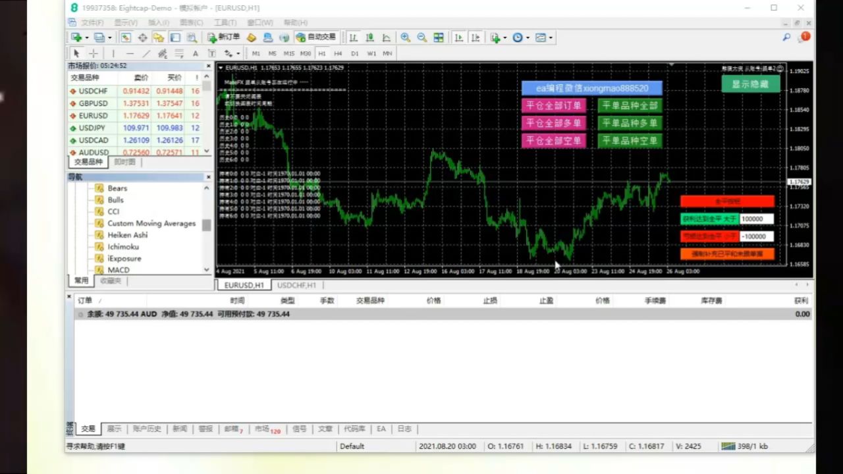Click the profit threshold field with 100000
Screen dimensions: 843x474
[x=757, y=219]
